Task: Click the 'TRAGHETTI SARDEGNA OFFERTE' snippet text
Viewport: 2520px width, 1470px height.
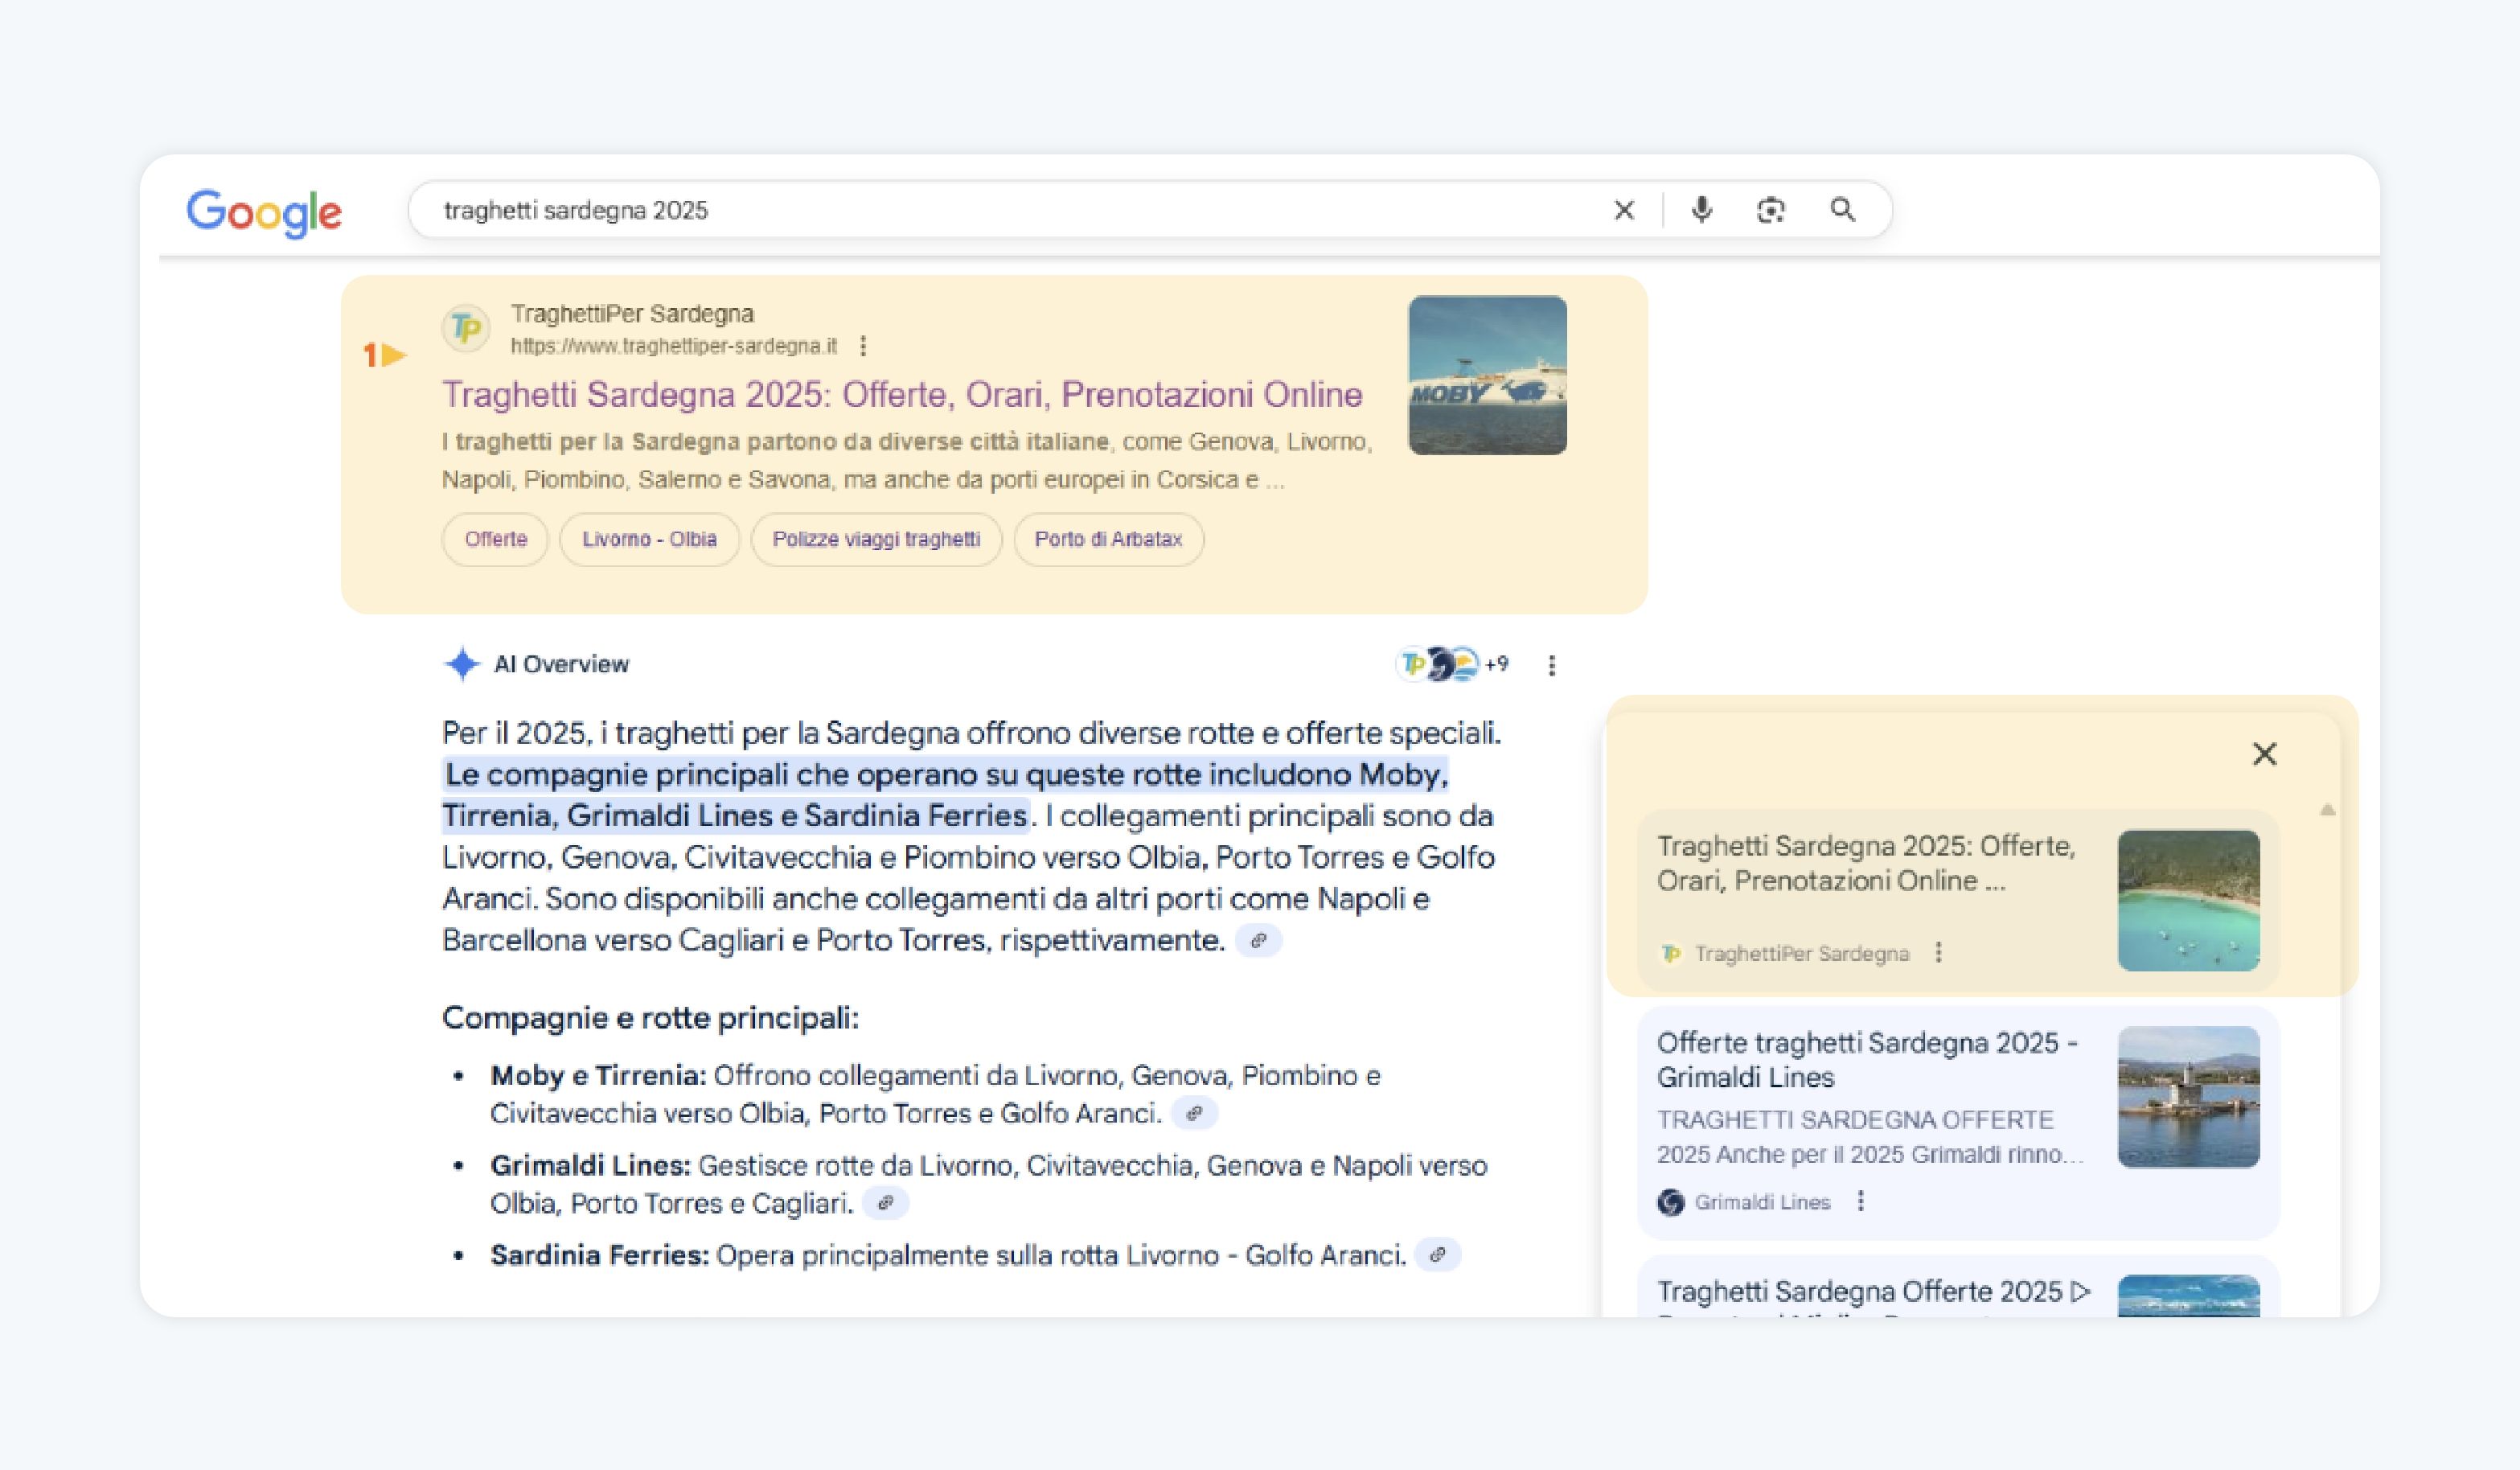Action: pyautogui.click(x=1855, y=1120)
